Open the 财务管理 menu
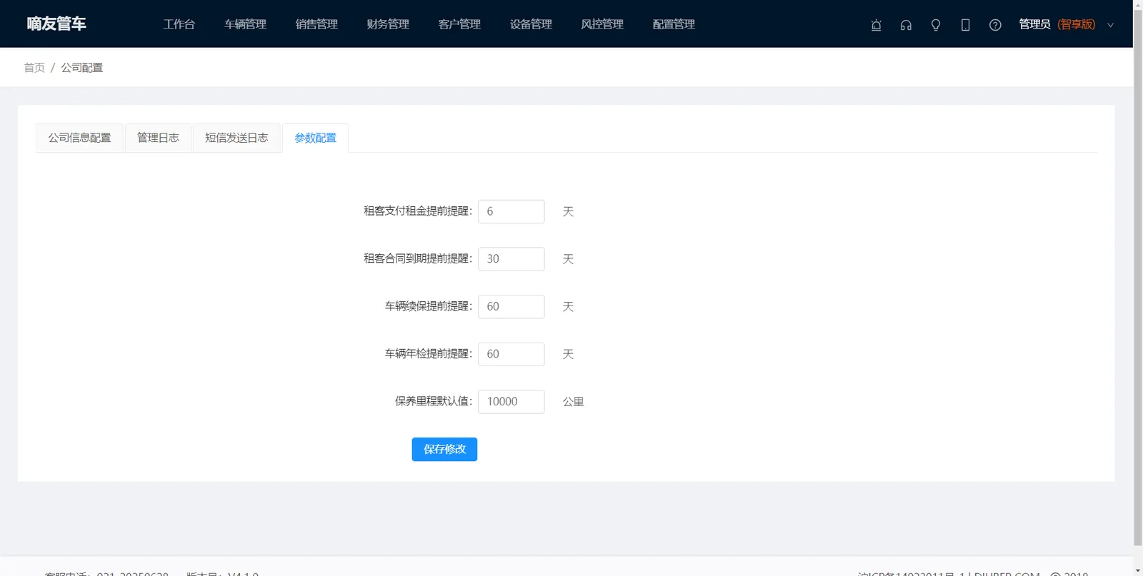Viewport: 1143px width, 576px height. pos(388,24)
